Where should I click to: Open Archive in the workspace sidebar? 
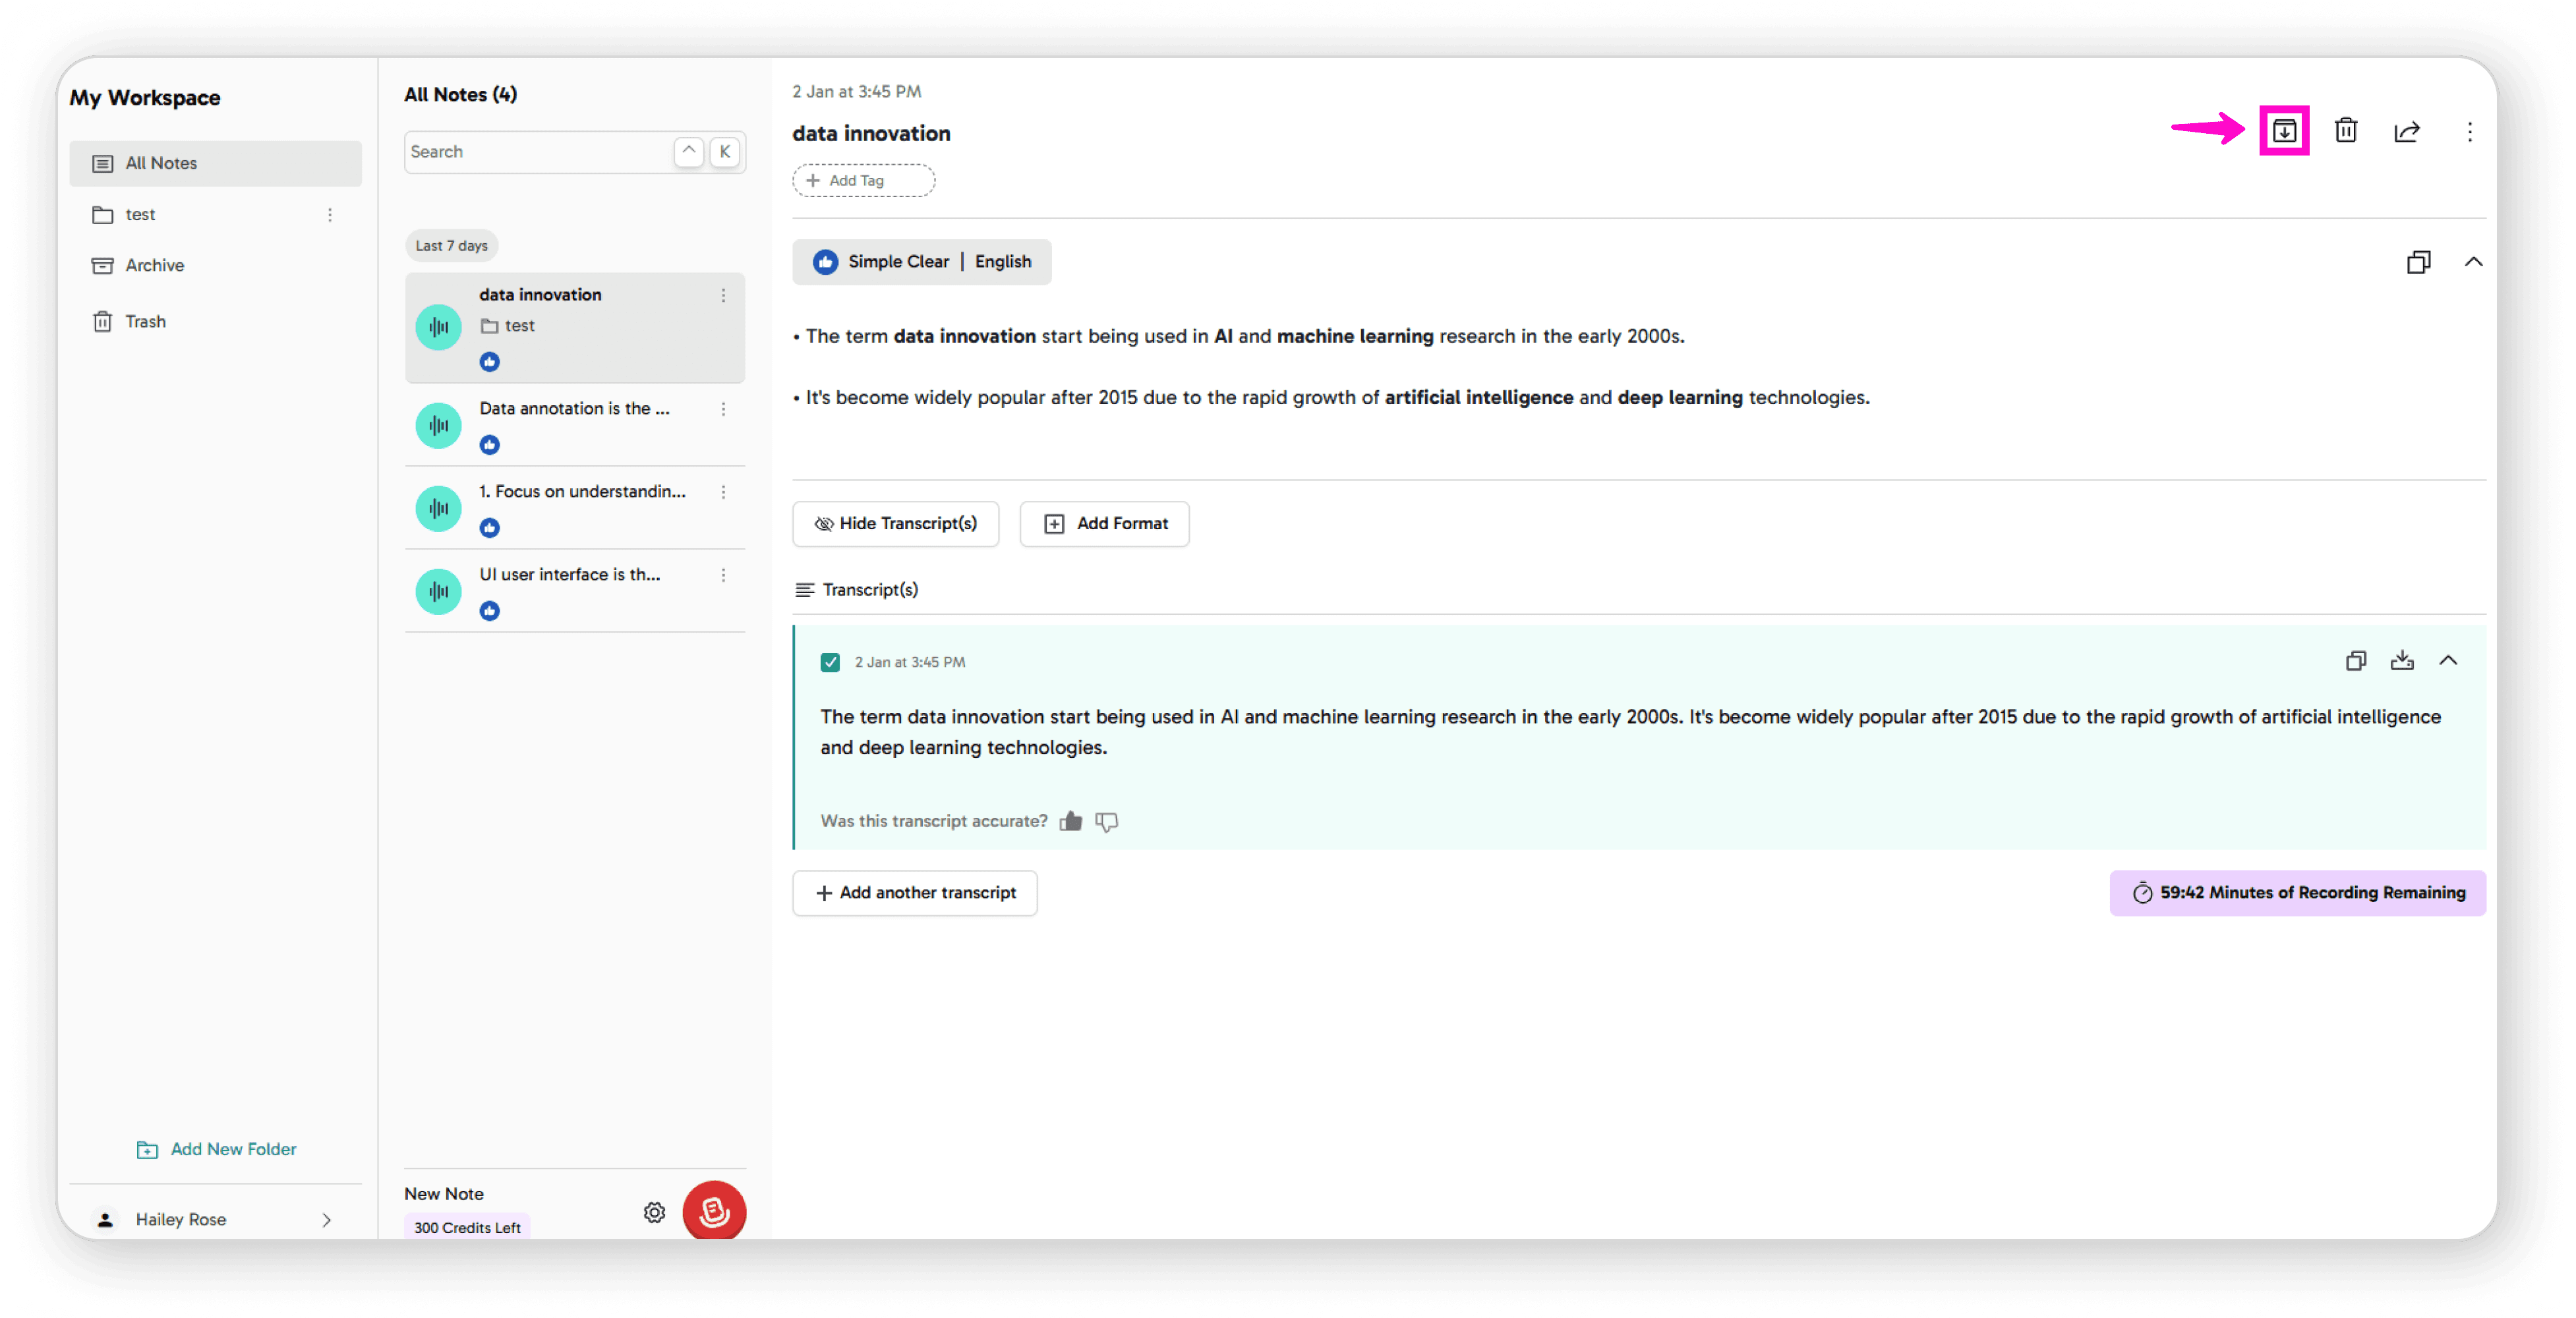pyautogui.click(x=154, y=265)
